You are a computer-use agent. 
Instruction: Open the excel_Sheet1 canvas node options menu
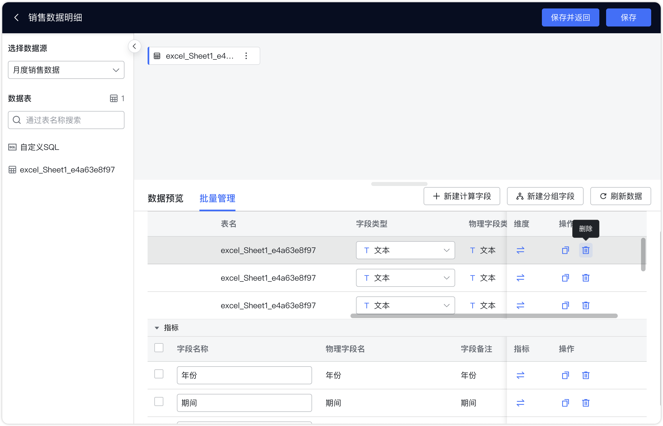[x=246, y=56]
